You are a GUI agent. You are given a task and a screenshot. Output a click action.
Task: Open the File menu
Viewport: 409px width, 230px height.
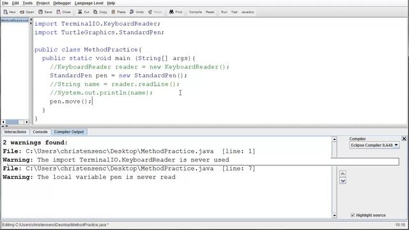click(5, 3)
